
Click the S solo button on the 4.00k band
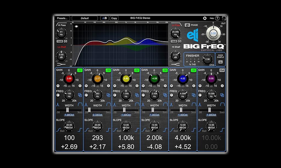click(x=194, y=86)
